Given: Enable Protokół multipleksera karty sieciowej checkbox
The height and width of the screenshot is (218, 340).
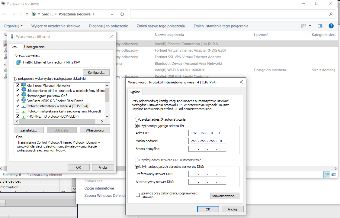Looking at the screenshot, I should coord(18,111).
